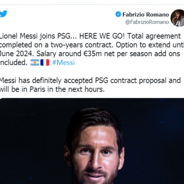Click the "€35m" salary figure
This screenshot has width=184, height=184.
click(x=93, y=54)
